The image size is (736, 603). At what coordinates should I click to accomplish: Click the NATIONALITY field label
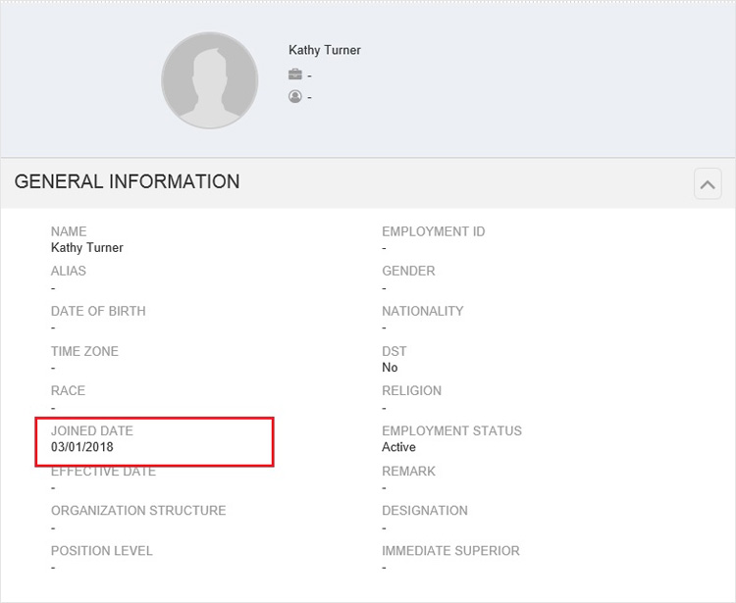(422, 312)
